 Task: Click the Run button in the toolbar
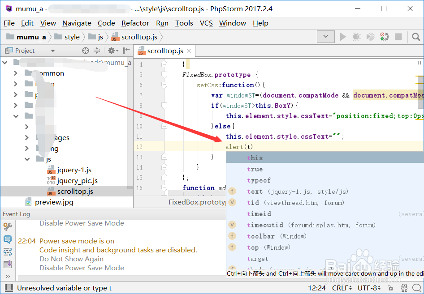pos(343,37)
